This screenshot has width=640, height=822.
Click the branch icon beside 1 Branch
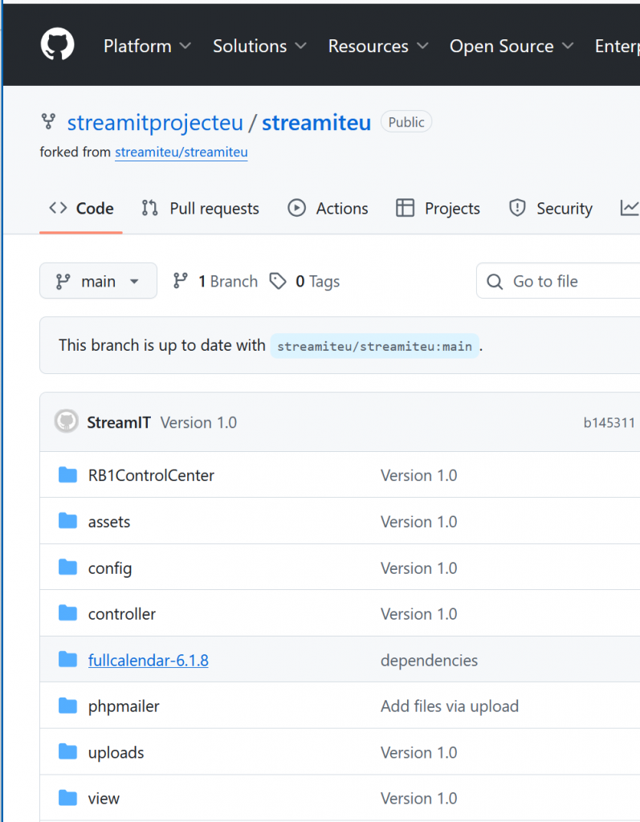(181, 282)
